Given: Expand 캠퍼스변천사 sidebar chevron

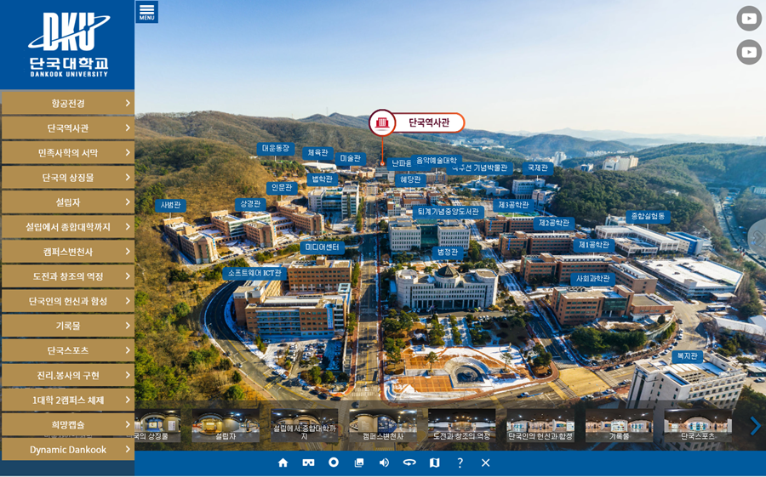Looking at the screenshot, I should [x=128, y=252].
